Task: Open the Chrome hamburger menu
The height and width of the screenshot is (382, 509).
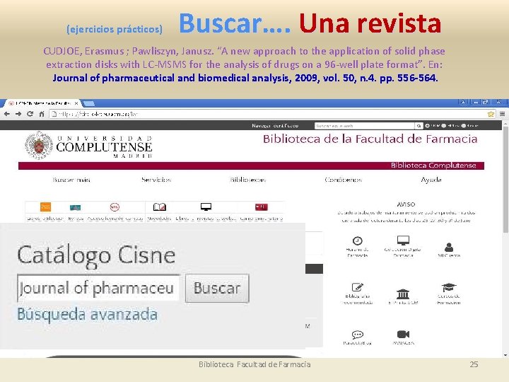Action: (x=502, y=114)
